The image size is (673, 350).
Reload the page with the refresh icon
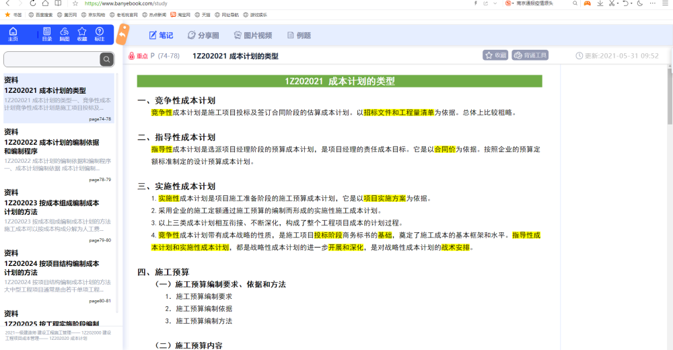click(32, 3)
